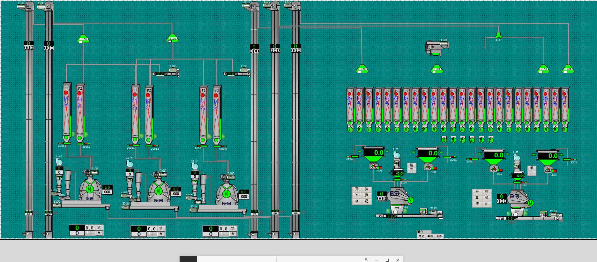Click the 0.0 value field in leftmost setpoint panel
The width and height of the screenshot is (597, 262).
pyautogui.click(x=90, y=228)
